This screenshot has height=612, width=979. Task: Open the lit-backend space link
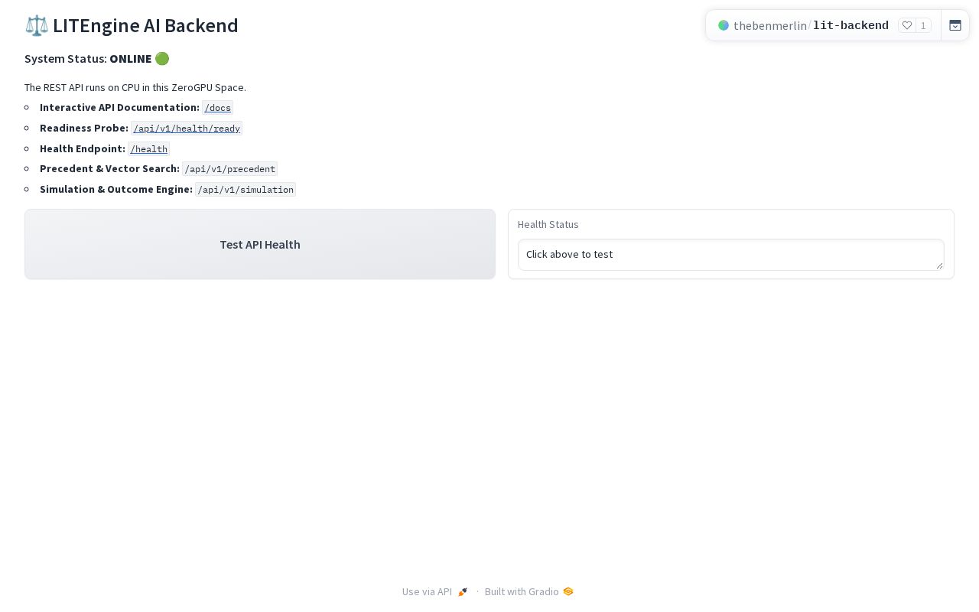click(851, 25)
